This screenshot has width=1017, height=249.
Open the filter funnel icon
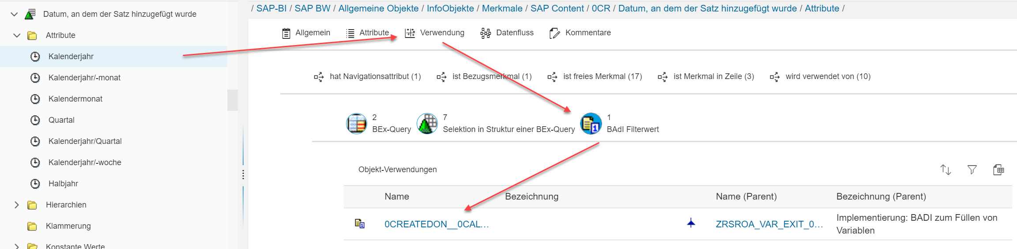(972, 170)
